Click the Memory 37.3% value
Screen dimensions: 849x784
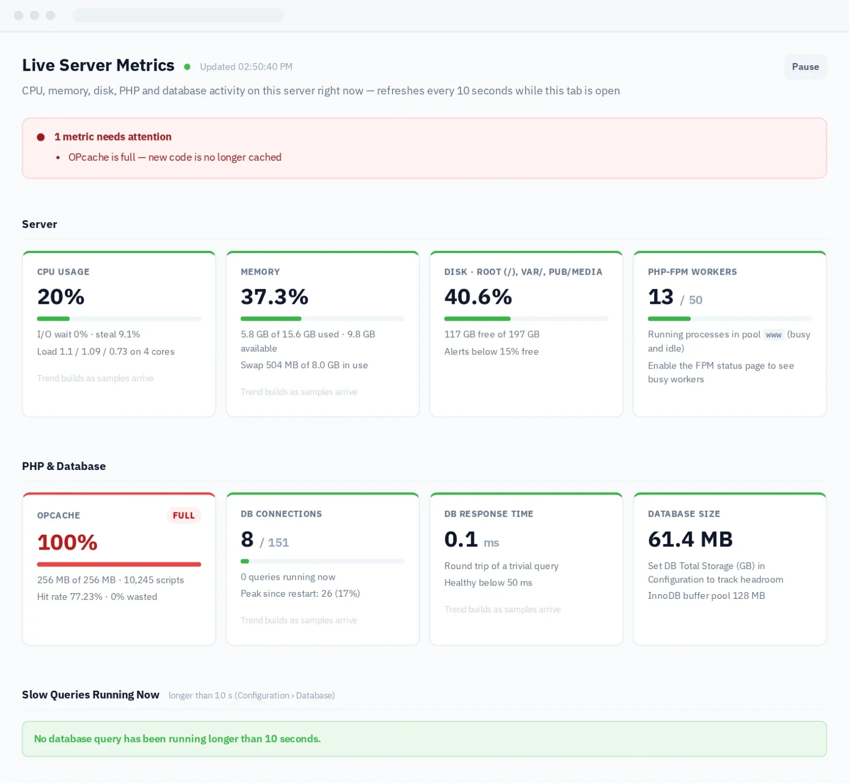tap(274, 297)
